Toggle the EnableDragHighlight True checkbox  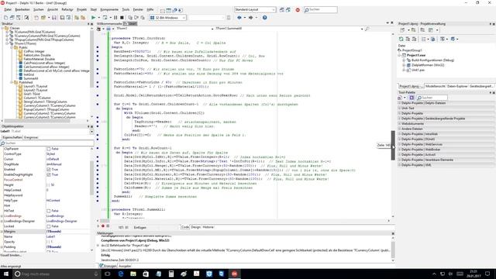48,174
